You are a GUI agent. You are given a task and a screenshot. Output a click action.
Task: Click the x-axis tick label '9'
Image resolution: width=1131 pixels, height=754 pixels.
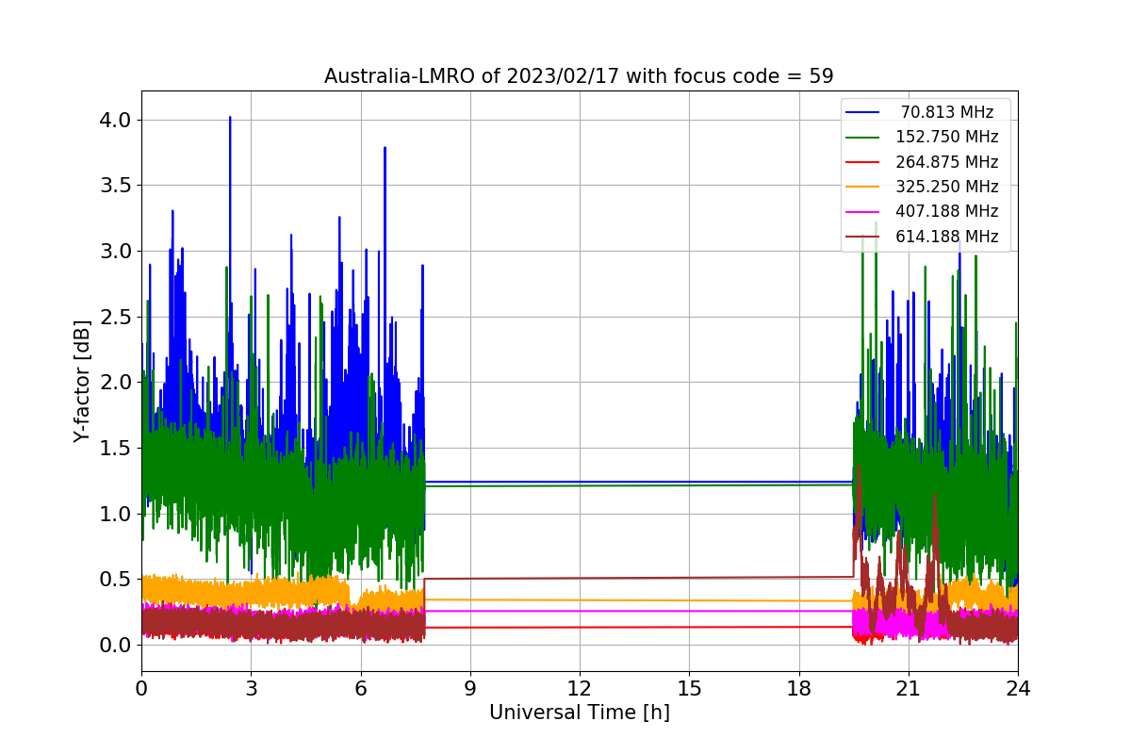[x=470, y=688]
